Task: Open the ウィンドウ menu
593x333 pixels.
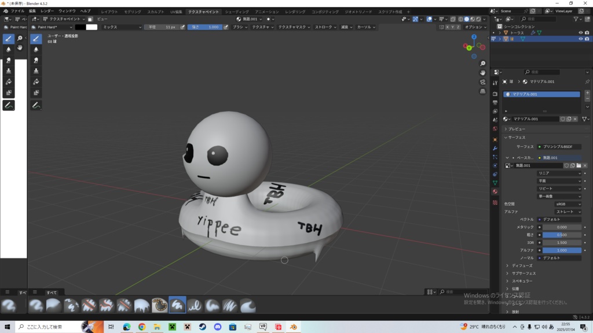Action: [x=67, y=12]
